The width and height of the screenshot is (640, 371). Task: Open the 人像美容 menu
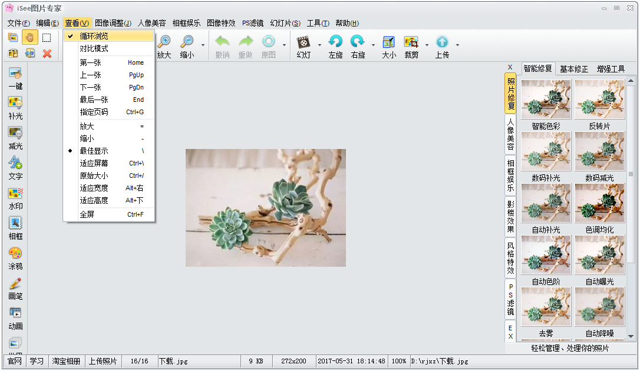(x=152, y=23)
